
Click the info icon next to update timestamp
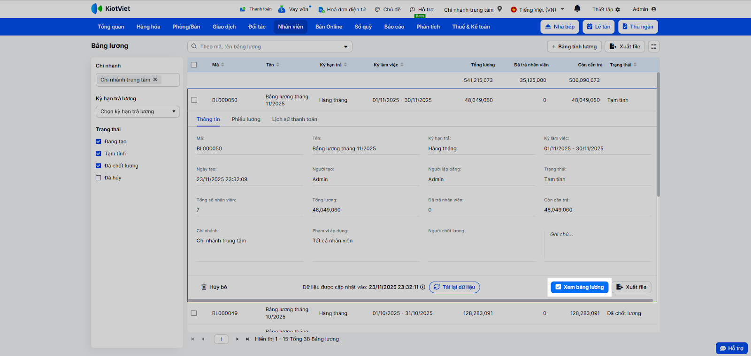pyautogui.click(x=423, y=287)
